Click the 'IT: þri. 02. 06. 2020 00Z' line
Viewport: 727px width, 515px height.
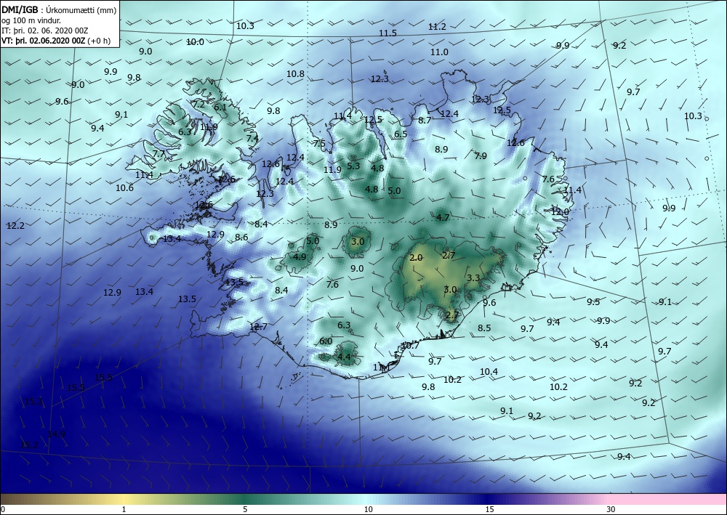(x=44, y=31)
